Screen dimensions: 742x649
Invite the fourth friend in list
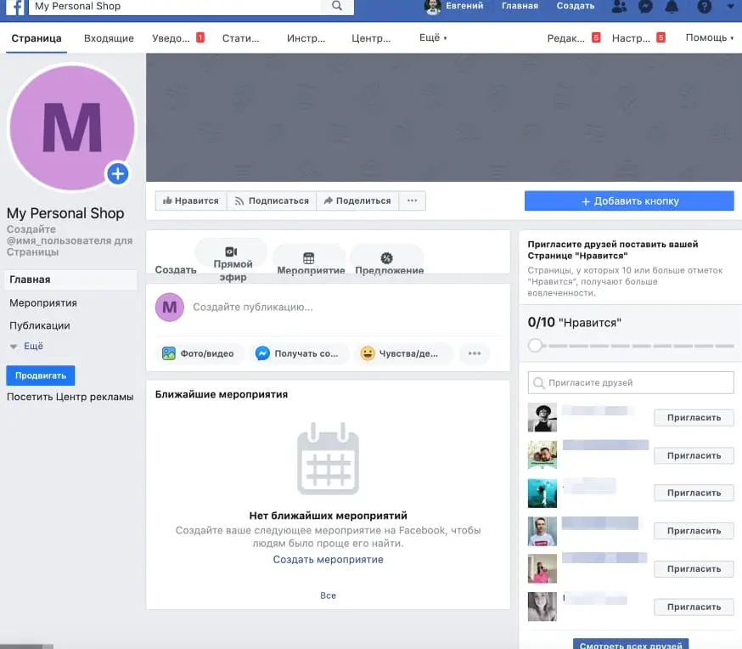pyautogui.click(x=694, y=531)
